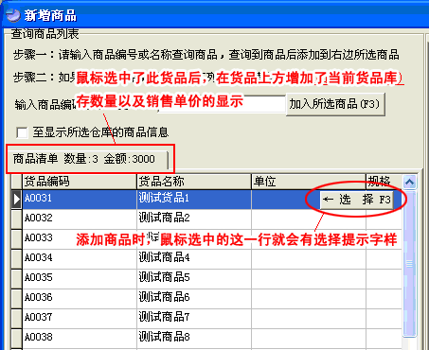Click 单位 column header

pyautogui.click(x=309, y=182)
